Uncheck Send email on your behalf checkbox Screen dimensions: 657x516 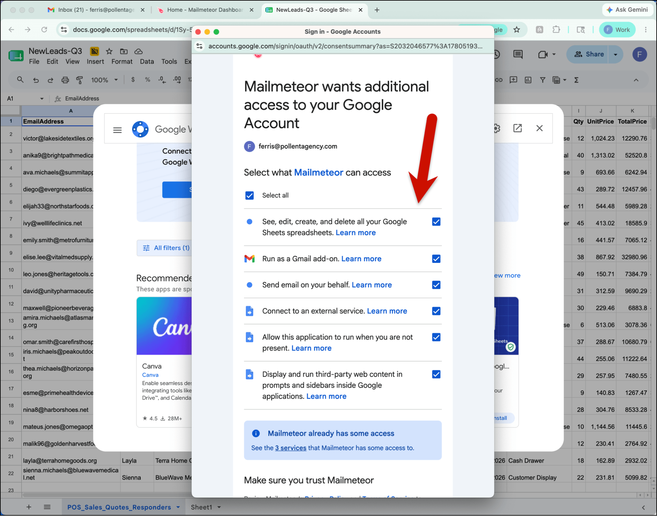436,285
